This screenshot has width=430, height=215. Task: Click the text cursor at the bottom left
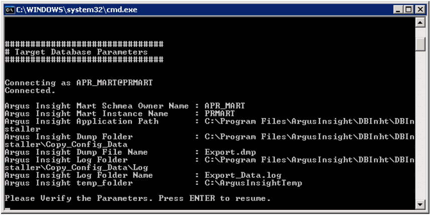pyautogui.click(x=8, y=209)
